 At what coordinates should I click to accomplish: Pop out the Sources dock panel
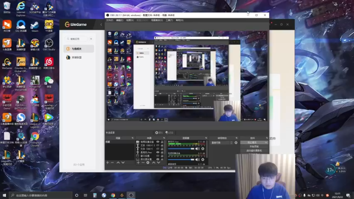(164, 138)
